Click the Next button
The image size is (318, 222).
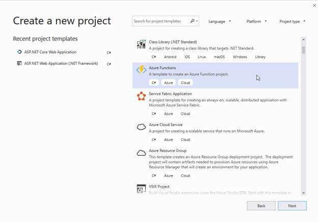(x=292, y=206)
